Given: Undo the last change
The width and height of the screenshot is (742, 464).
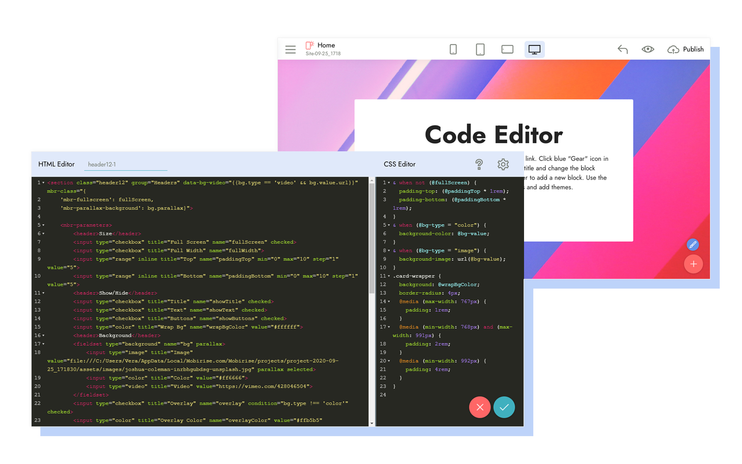Looking at the screenshot, I should tap(622, 49).
